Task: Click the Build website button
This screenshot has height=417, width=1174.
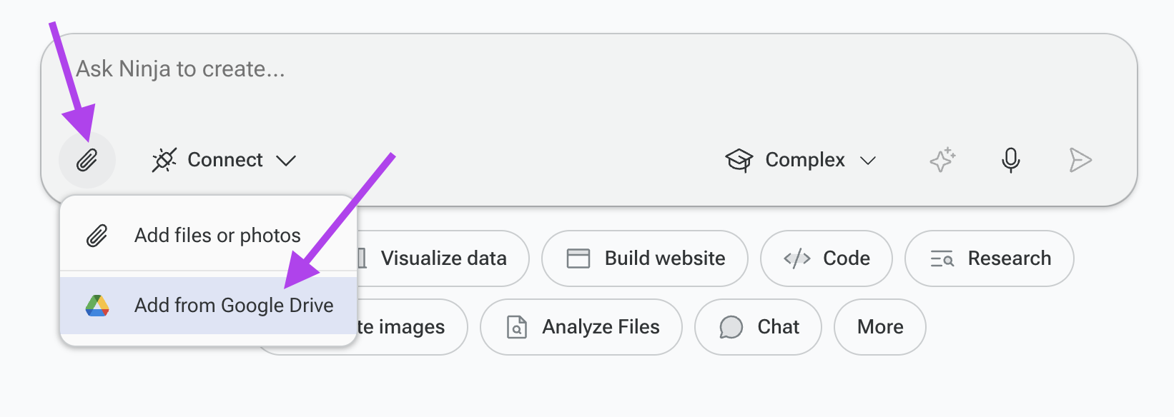Action: tap(645, 258)
